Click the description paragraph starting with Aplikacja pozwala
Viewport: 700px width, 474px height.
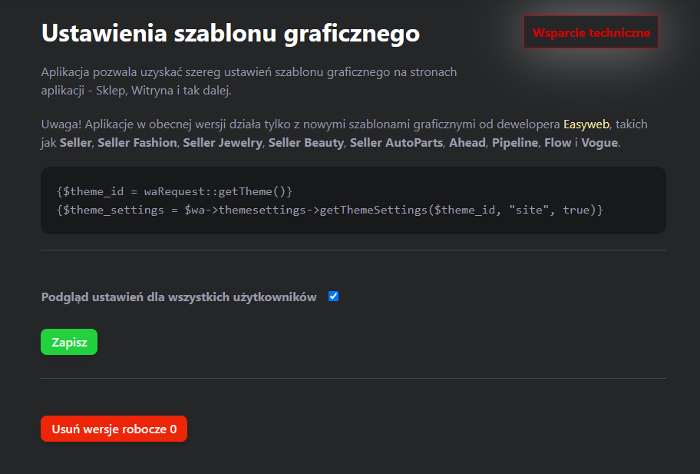(249, 81)
